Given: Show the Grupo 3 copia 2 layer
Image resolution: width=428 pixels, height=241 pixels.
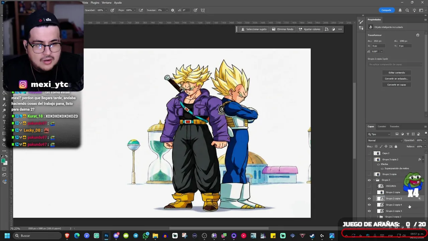Looking at the screenshot, I should (x=369, y=160).
